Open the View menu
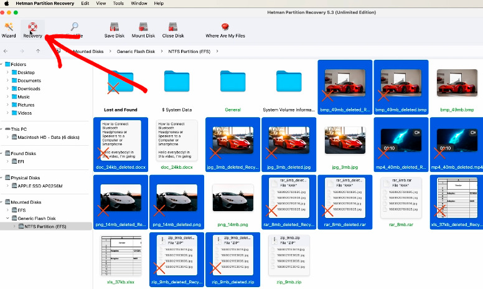 tap(101, 3)
